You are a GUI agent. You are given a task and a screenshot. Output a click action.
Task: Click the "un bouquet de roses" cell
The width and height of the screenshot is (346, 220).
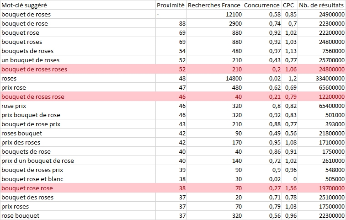(x=78, y=60)
